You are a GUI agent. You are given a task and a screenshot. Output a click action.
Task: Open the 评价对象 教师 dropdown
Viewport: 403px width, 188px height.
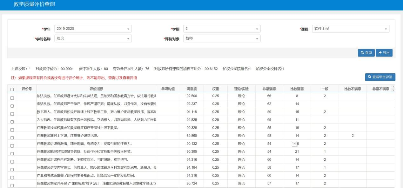pyautogui.click(x=222, y=38)
